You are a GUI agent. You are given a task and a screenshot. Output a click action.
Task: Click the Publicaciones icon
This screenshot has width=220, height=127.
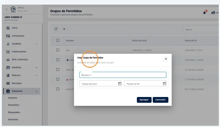(8, 52)
